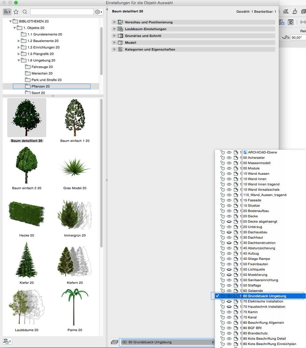Select the 15 Fassade layer entry
The width and height of the screenshot is (306, 348).
[x=252, y=200]
